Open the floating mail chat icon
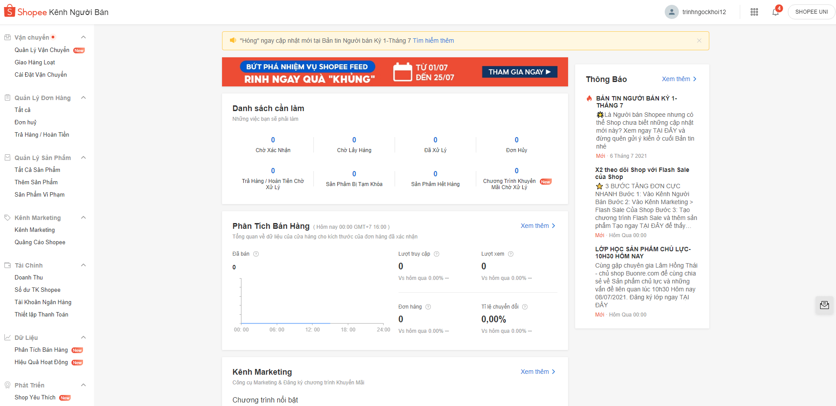Screen dimensions: 836x406 pyautogui.click(x=825, y=305)
